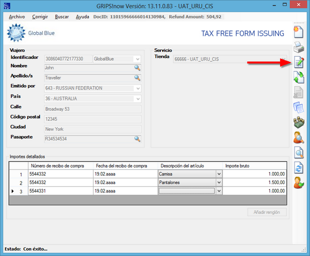Click the Apellido/s field containing Traveller
Viewport: 310px width, 256px height.
click(x=92, y=78)
